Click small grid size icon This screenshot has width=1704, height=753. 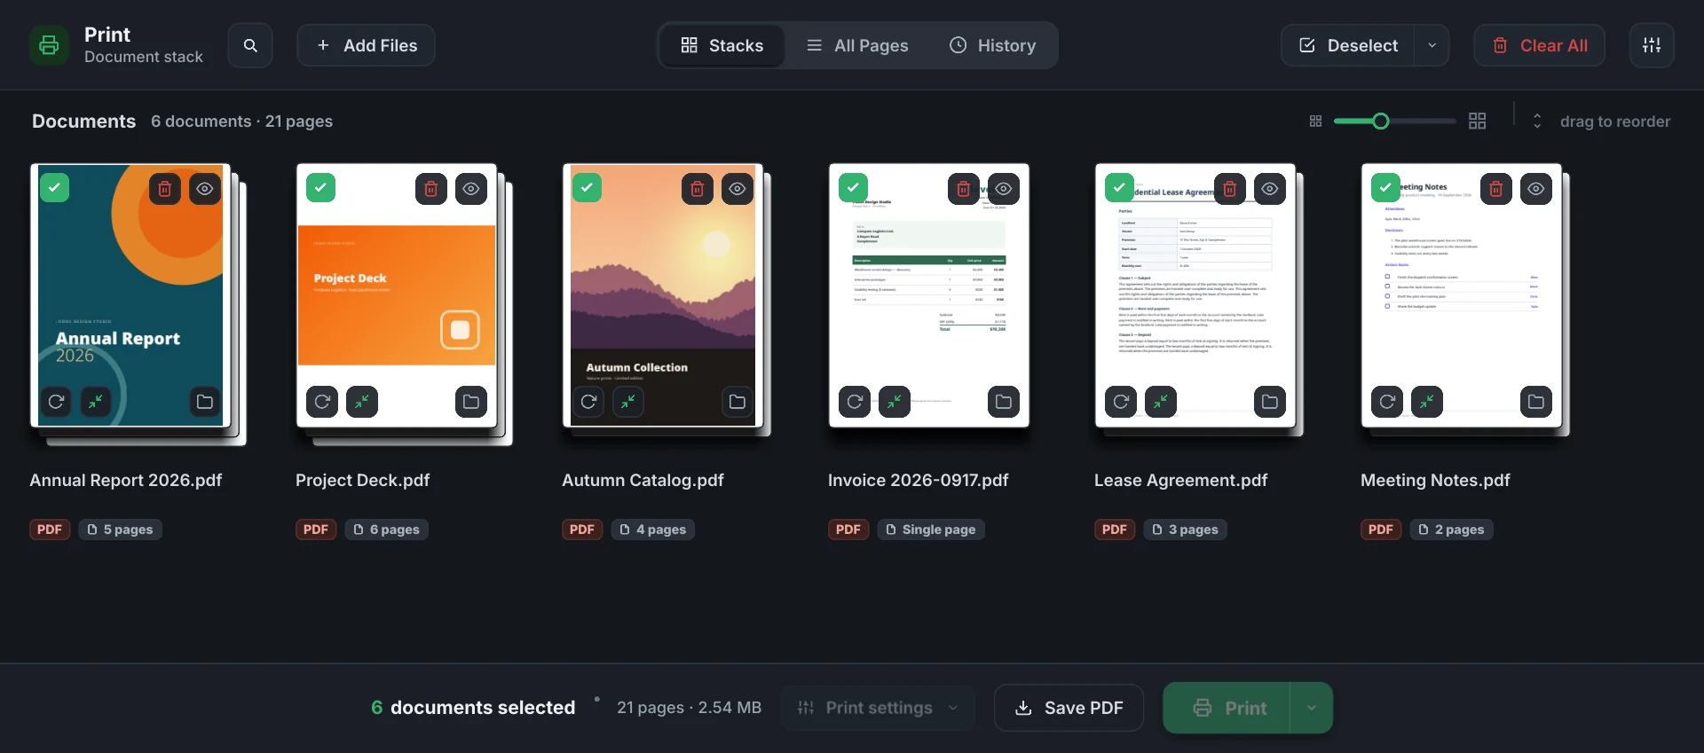point(1316,122)
